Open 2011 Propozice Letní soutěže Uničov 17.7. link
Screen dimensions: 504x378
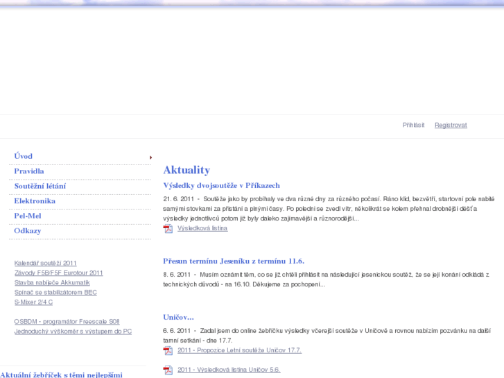[239, 350]
